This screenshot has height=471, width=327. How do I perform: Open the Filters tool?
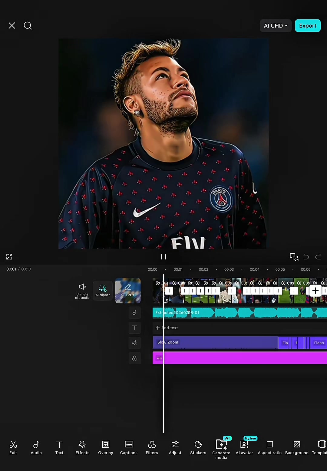point(152,448)
